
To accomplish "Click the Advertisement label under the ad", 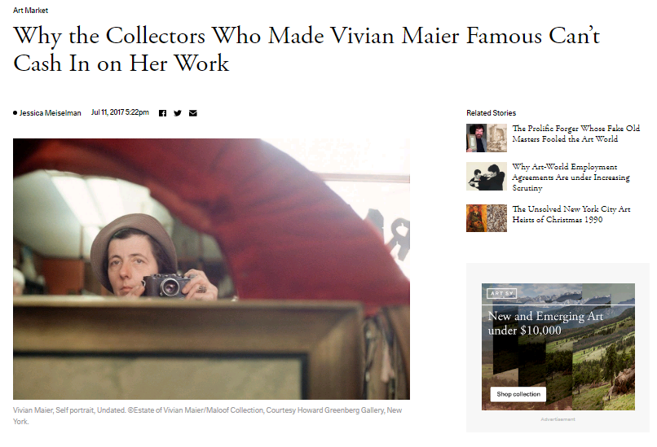I will [558, 419].
